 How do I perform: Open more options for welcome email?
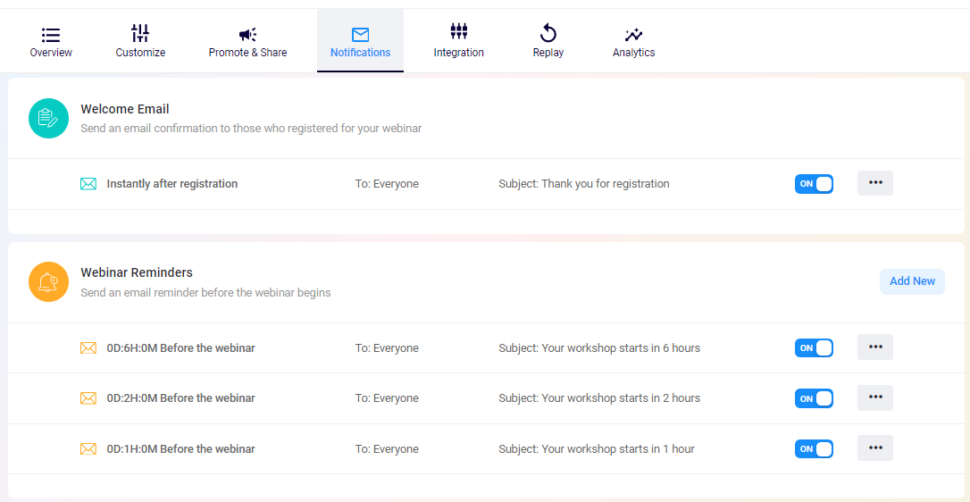coord(875,183)
